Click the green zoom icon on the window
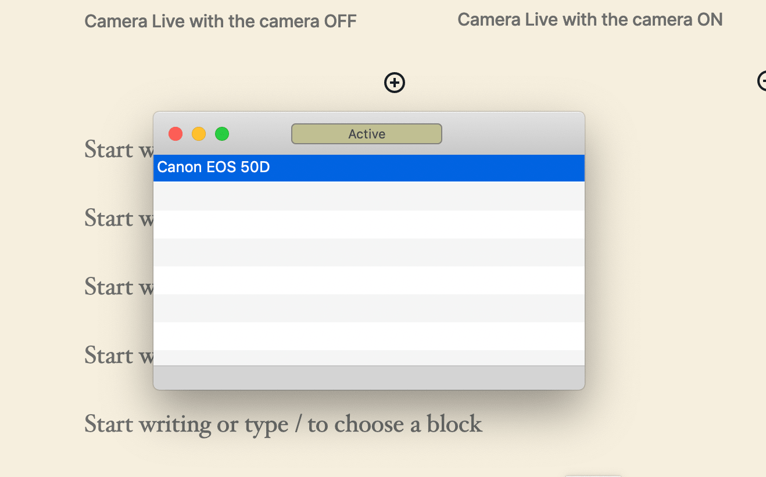The width and height of the screenshot is (766, 477). coord(221,133)
